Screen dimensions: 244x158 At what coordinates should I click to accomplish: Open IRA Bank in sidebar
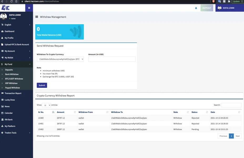[x=9, y=120]
